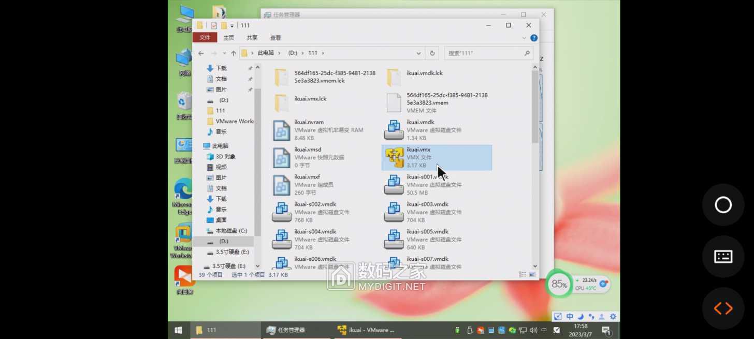Image resolution: width=754 pixels, height=339 pixels.
Task: Click the 111 Explorer taskbar button
Action: 225,330
